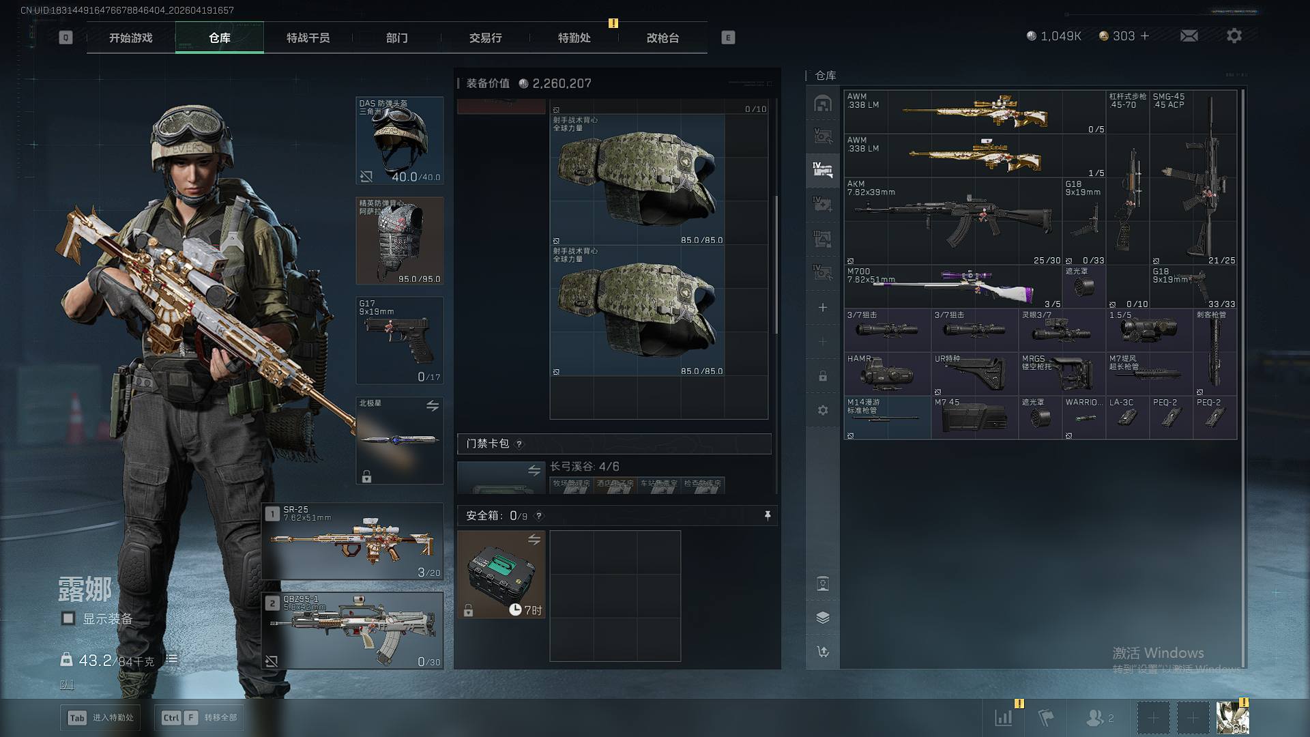
Task: Click the swap icon on melee weapon slot
Action: 433,406
